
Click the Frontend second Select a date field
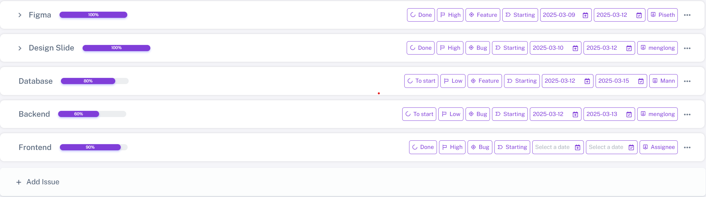[606, 147]
